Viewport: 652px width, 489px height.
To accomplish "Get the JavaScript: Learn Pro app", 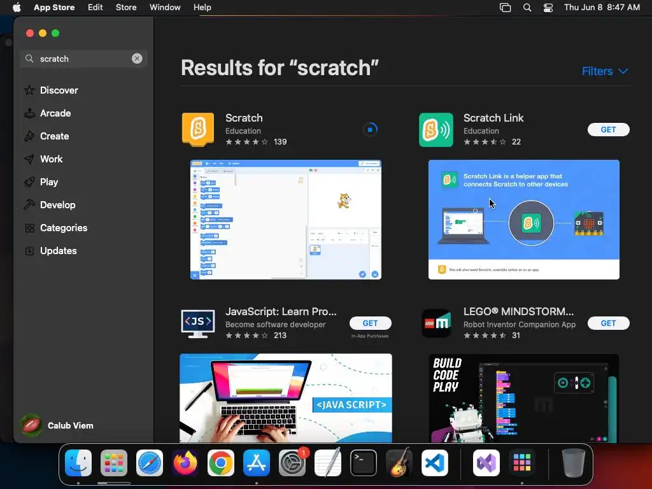I will pos(370,323).
